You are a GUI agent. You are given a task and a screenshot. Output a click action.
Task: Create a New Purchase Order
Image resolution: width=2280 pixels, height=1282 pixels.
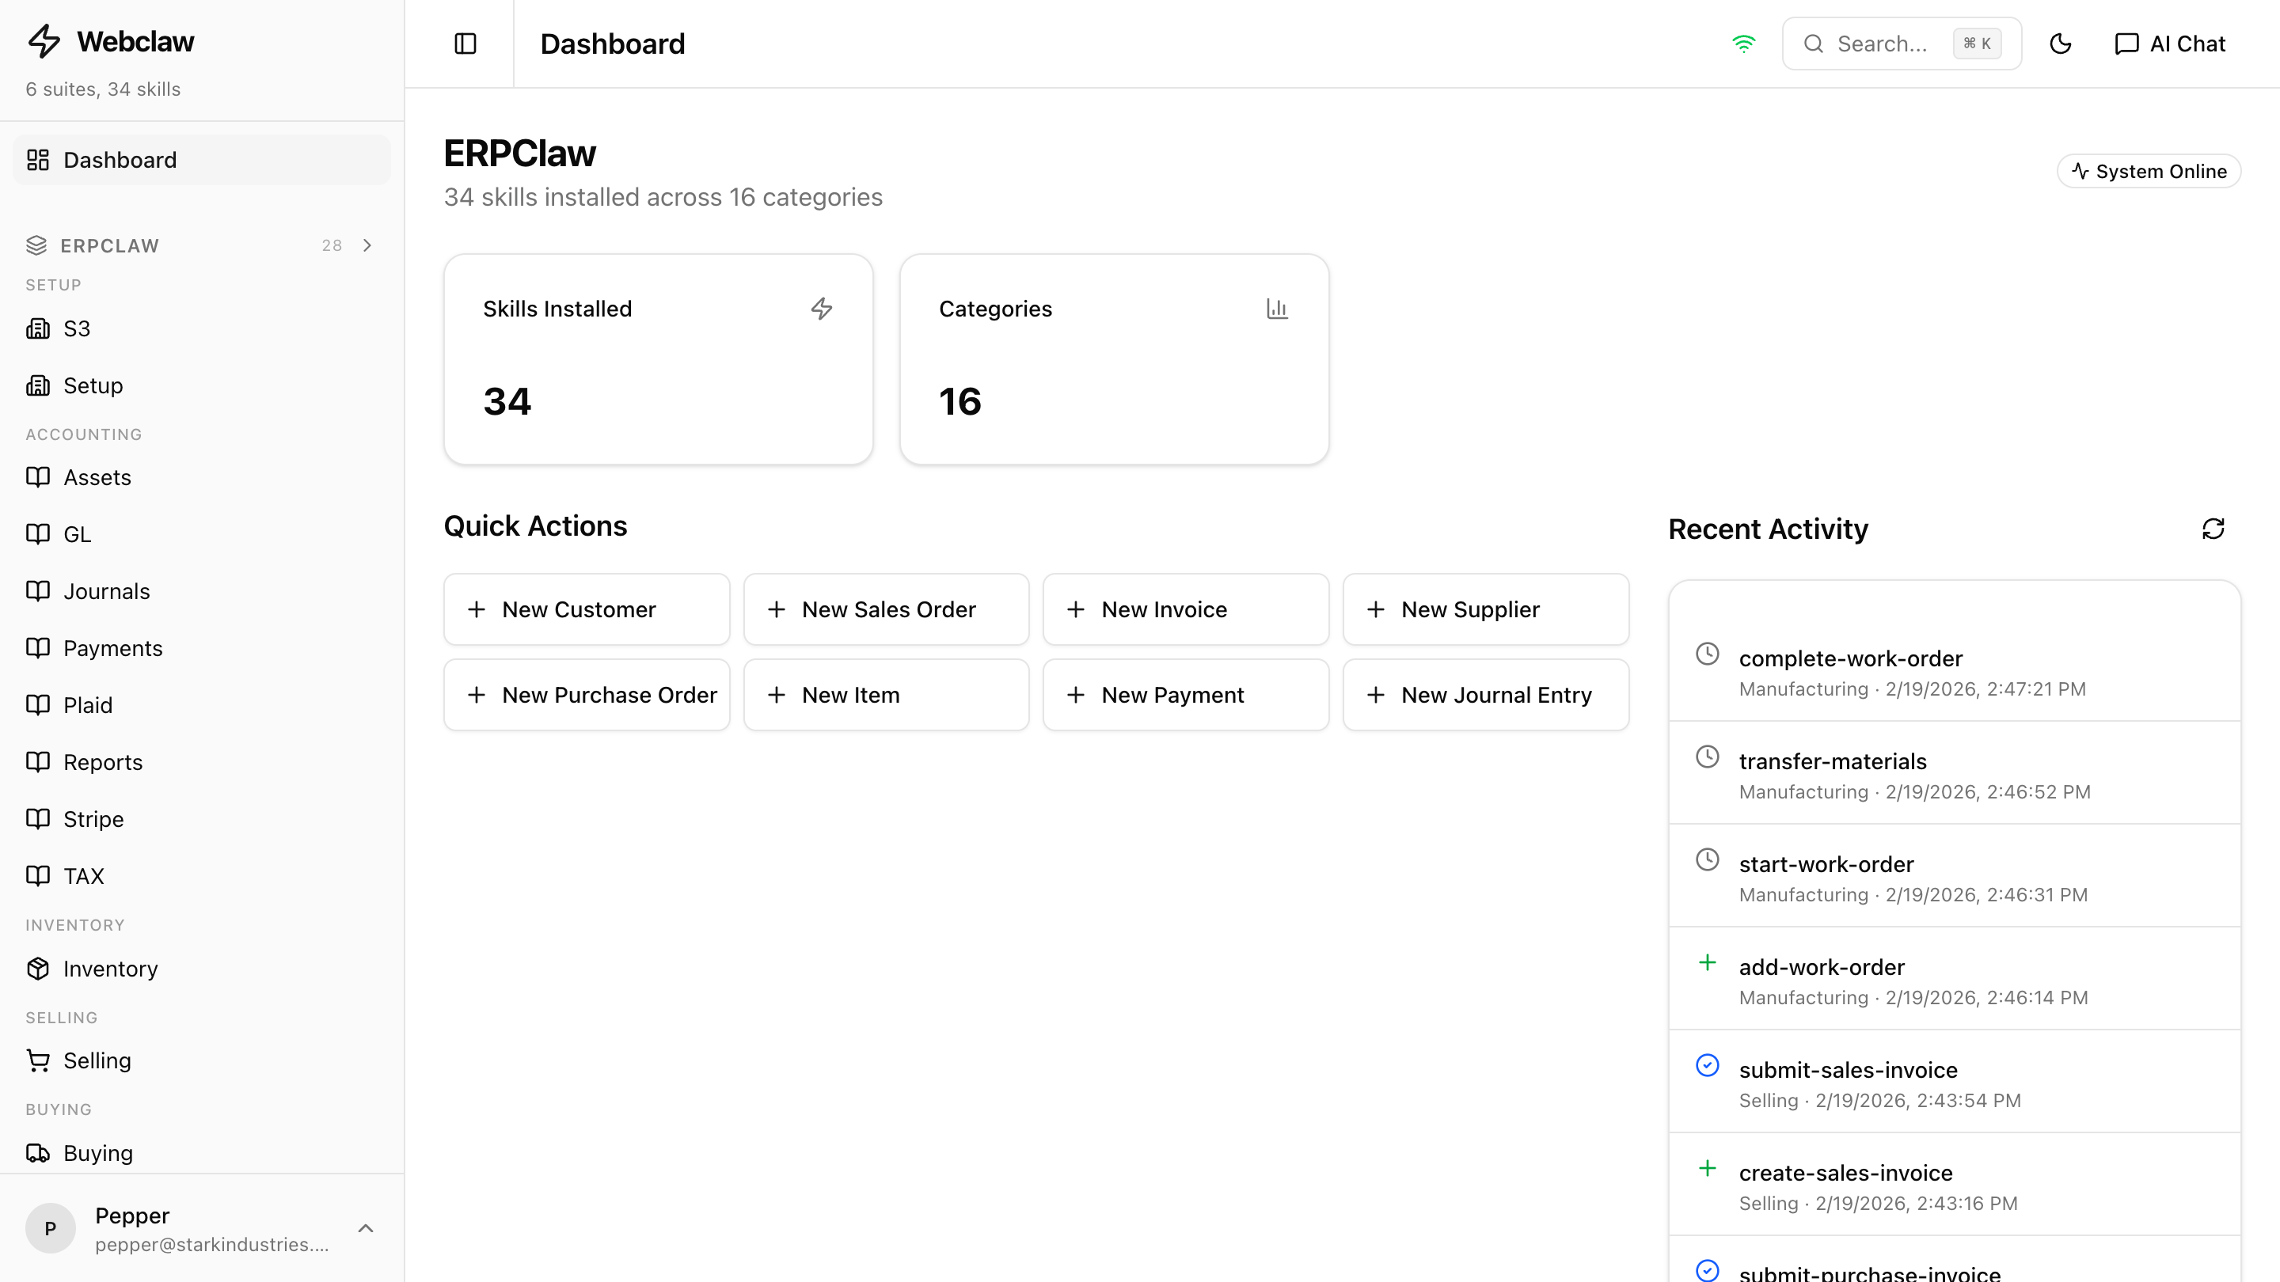[587, 695]
